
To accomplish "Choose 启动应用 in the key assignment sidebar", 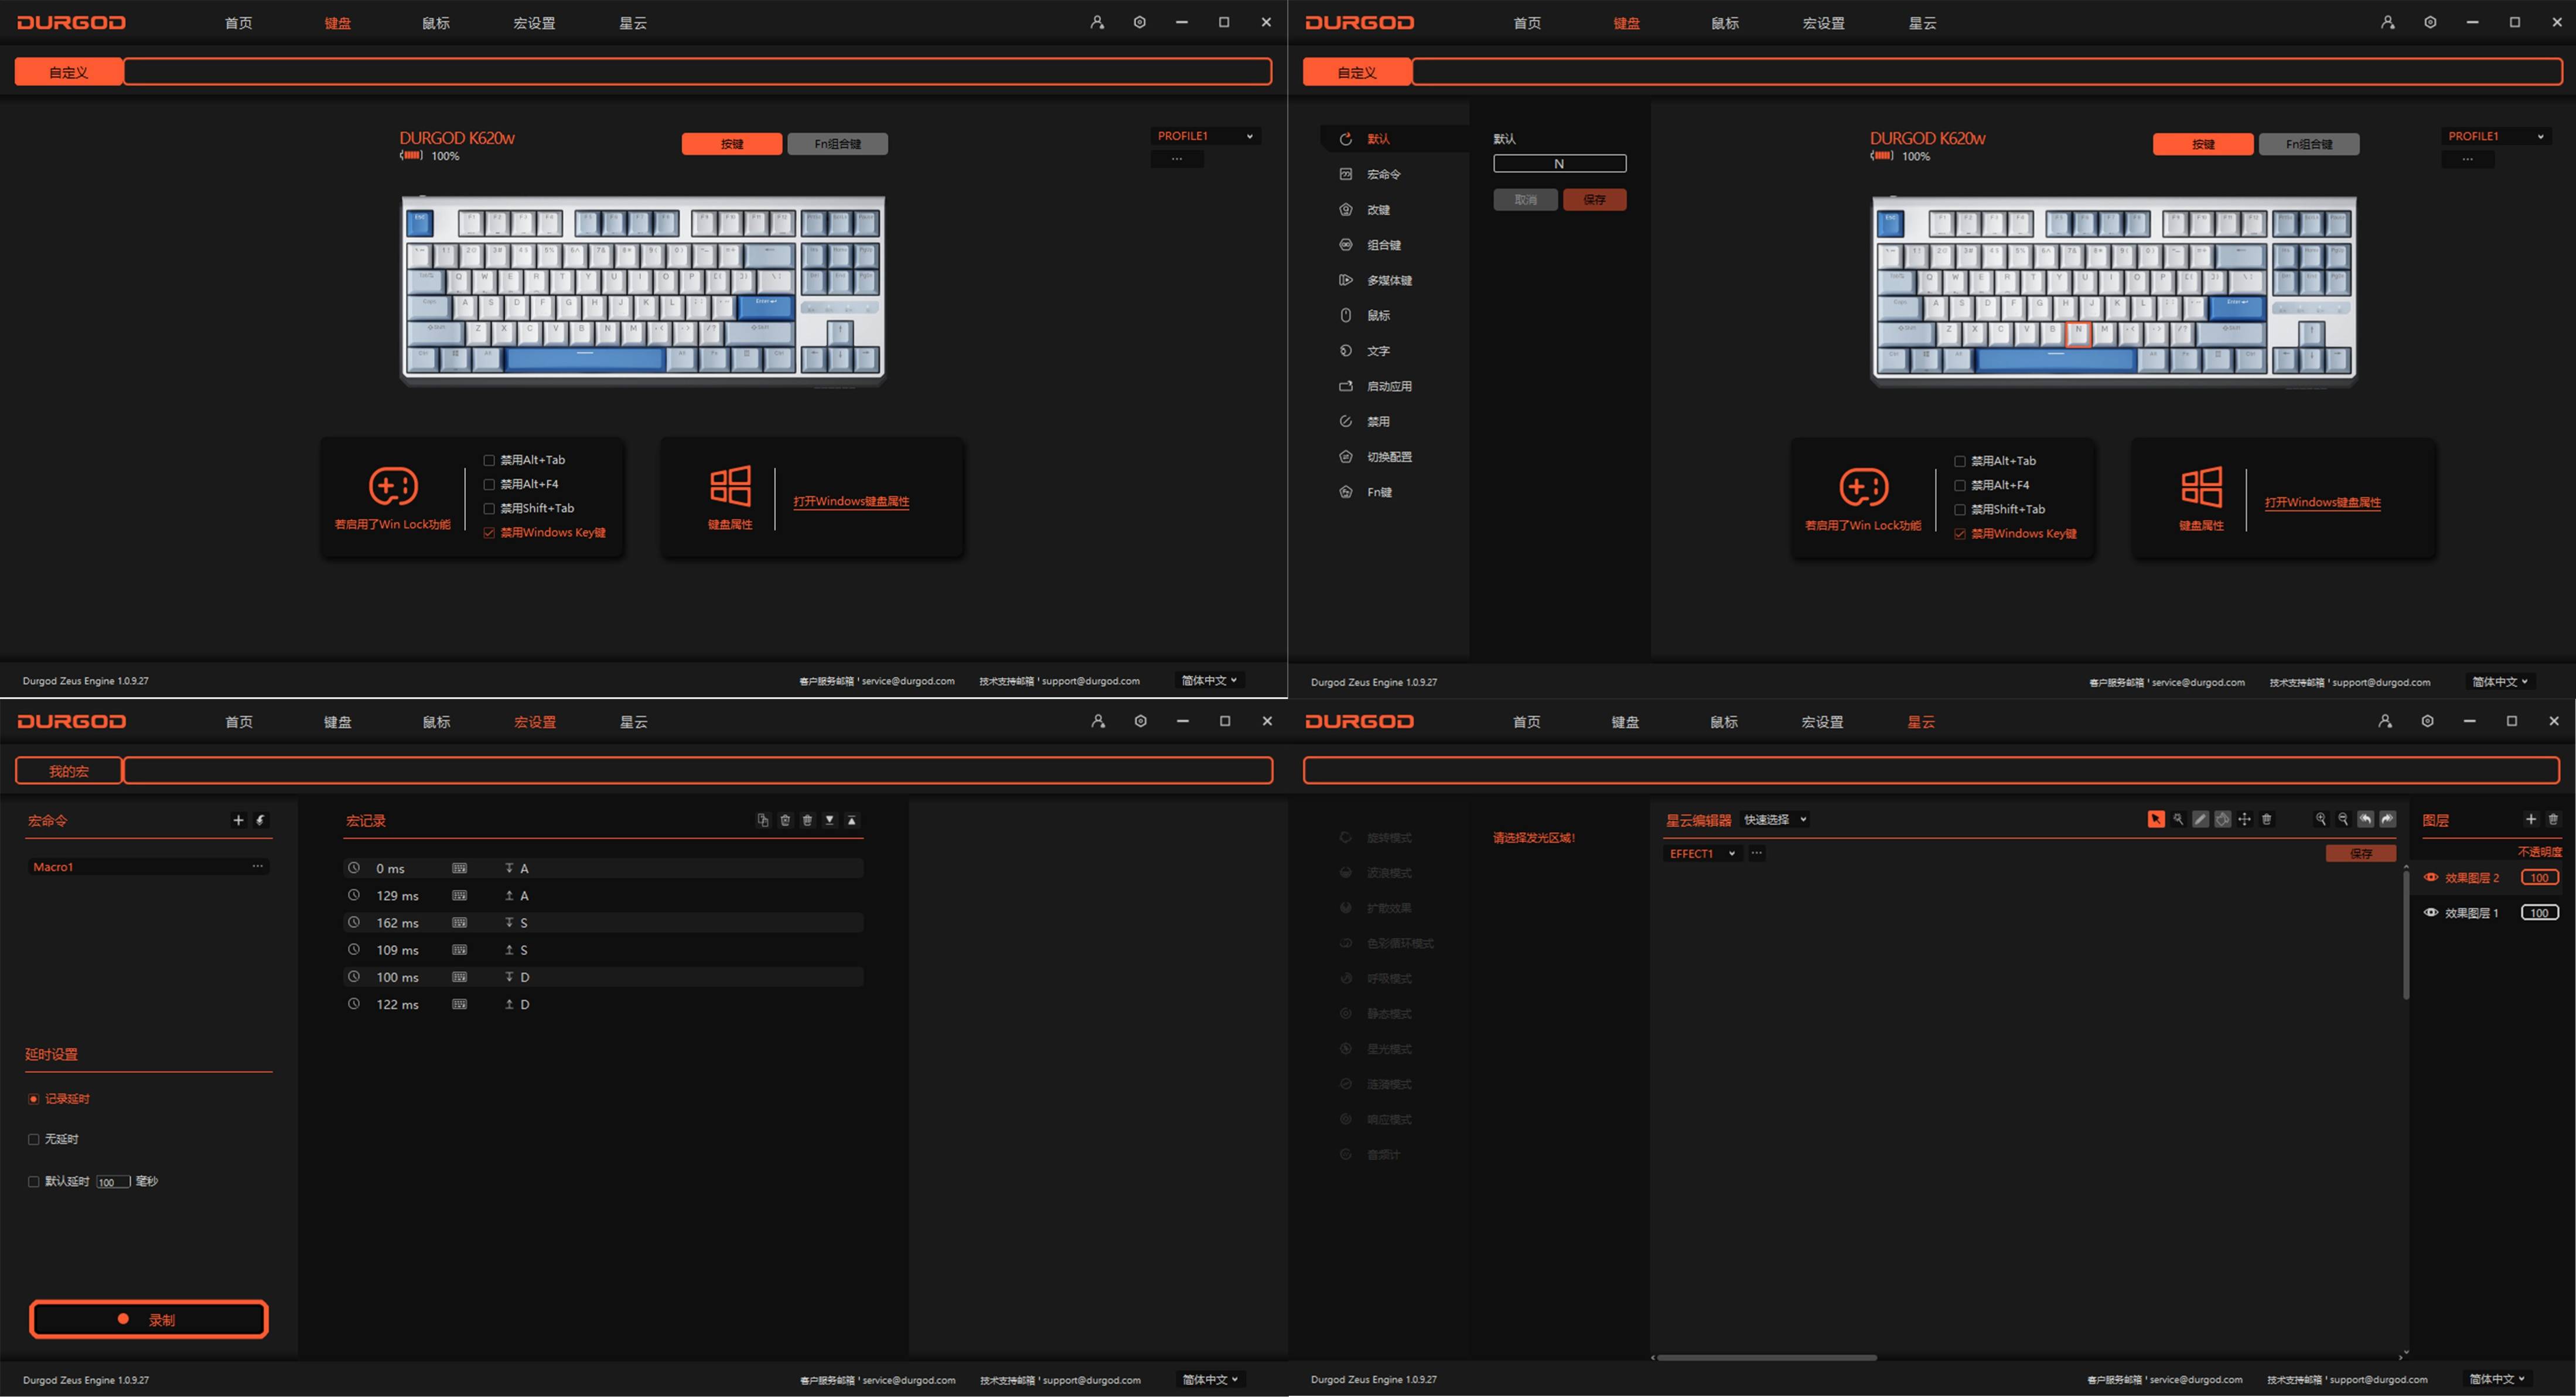I will [x=1390, y=386].
